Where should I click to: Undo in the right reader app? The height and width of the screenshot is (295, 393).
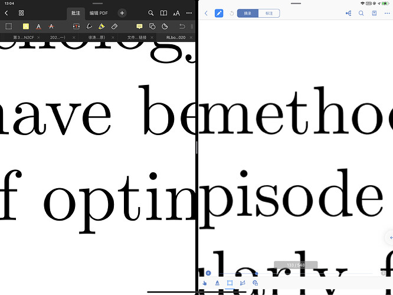pos(231,14)
